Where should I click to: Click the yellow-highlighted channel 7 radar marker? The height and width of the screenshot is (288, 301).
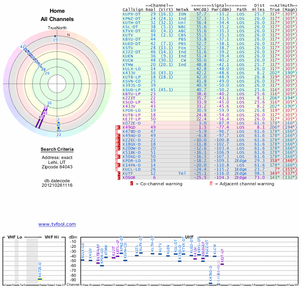[x=58, y=123]
